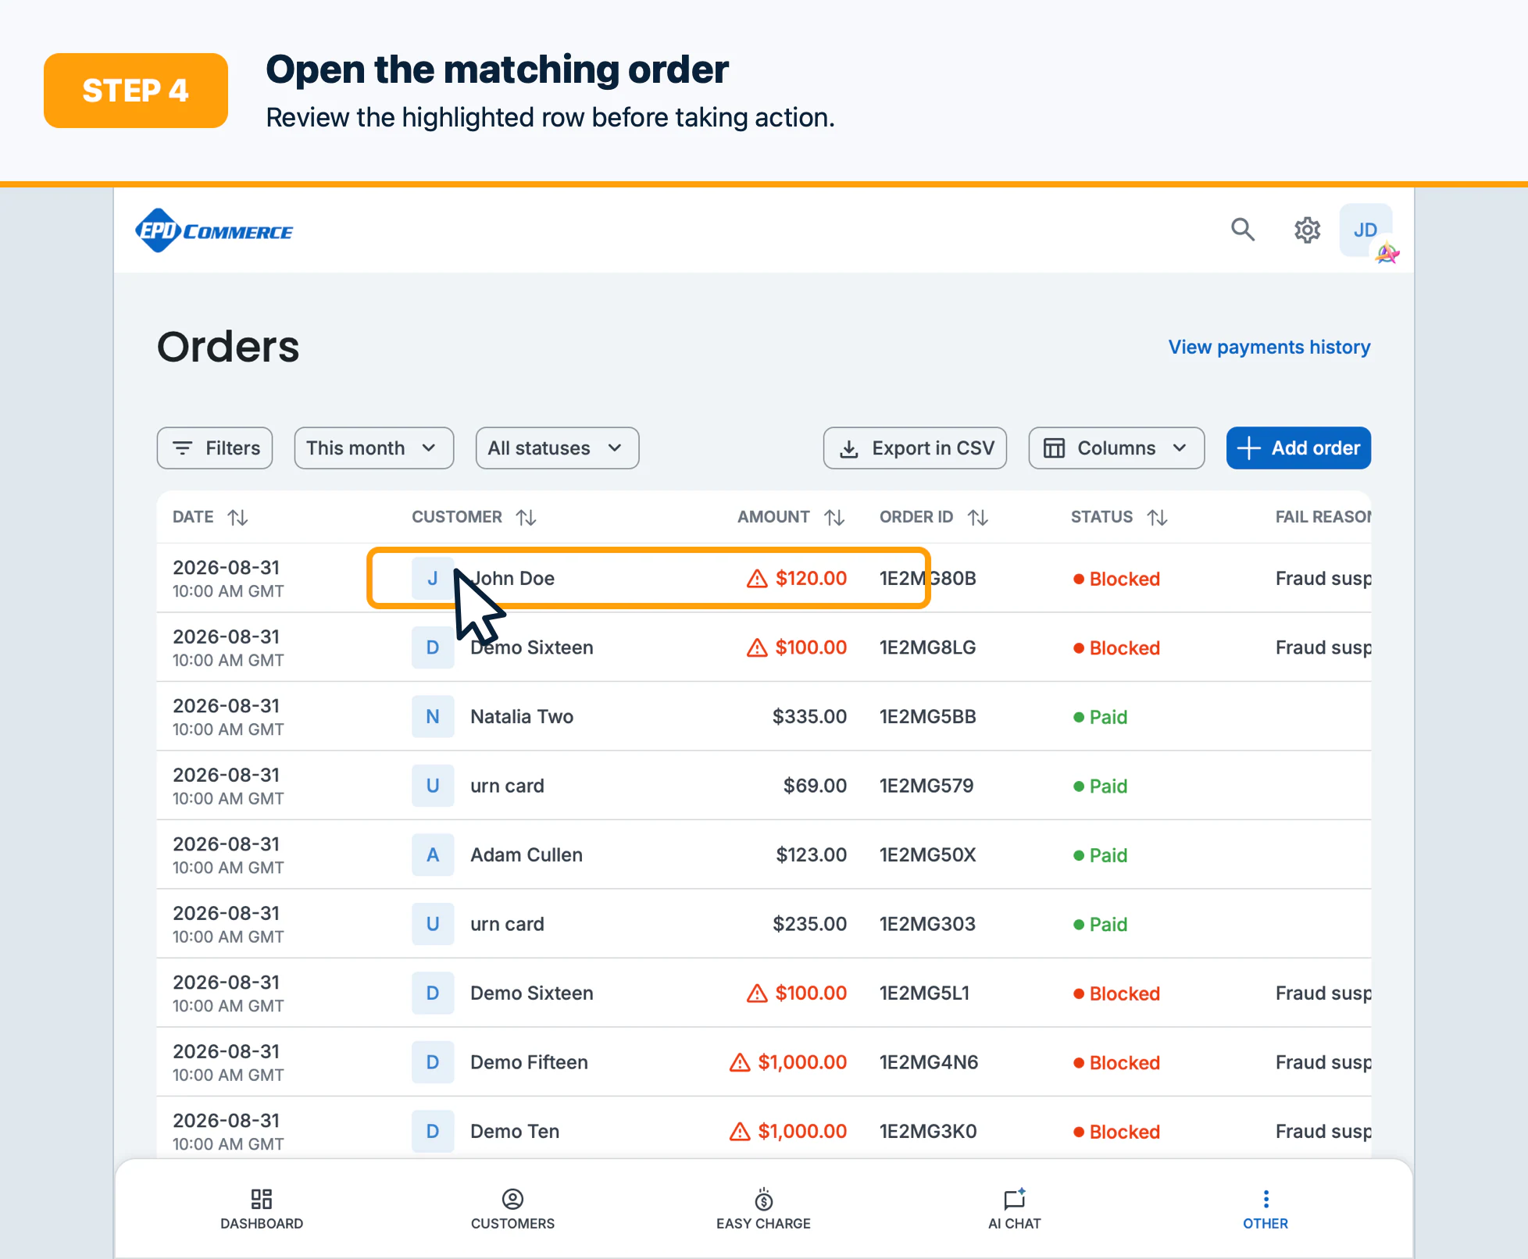Open John Doe order row
Screen dimensions: 1528x1259
763,579
